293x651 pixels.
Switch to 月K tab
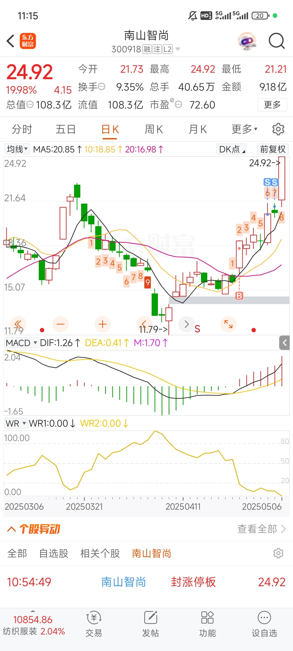click(x=198, y=129)
